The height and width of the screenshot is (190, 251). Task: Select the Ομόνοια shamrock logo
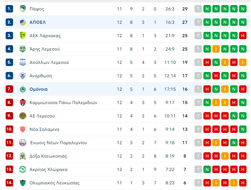coord(23,89)
